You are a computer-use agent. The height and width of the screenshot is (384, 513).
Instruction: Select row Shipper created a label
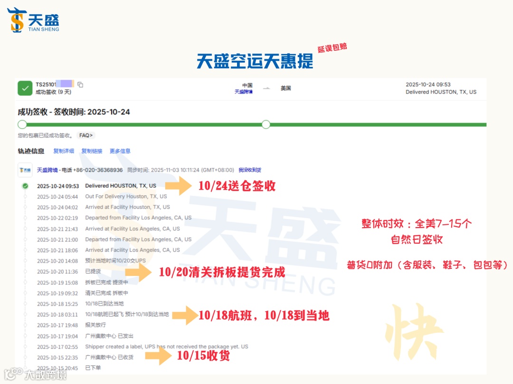coord(142,347)
